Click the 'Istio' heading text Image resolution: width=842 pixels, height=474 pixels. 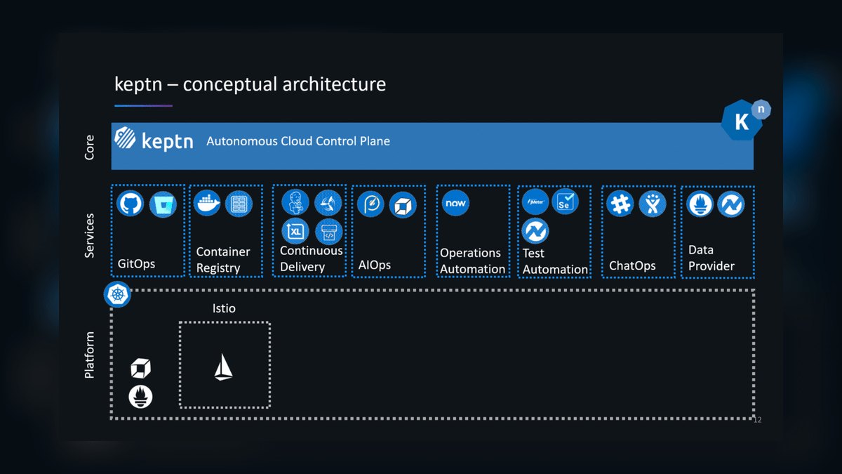click(224, 308)
